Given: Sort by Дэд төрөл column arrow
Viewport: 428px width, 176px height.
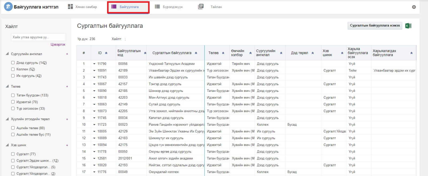Looking at the screenshot, I should 313,53.
